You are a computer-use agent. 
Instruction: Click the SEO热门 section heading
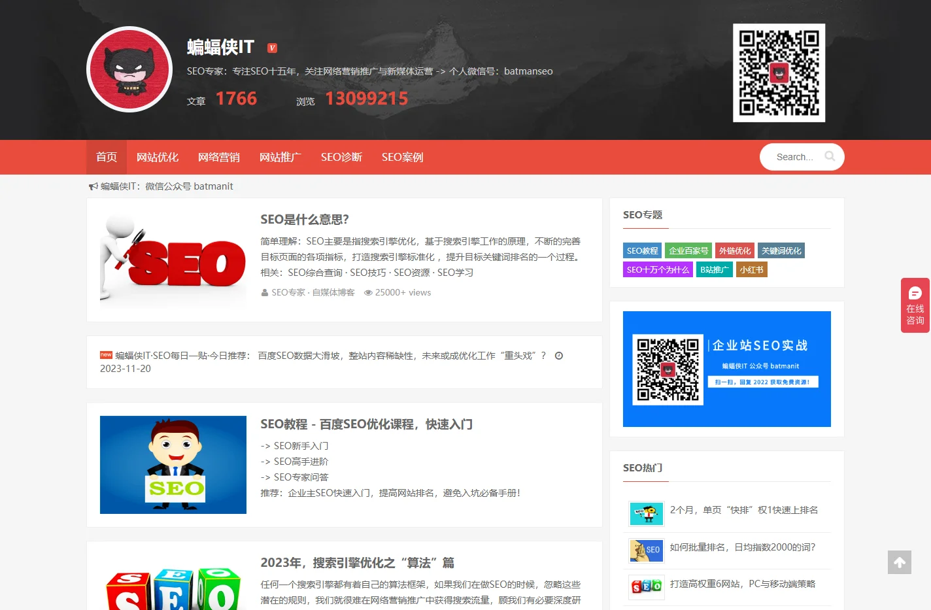click(x=643, y=467)
